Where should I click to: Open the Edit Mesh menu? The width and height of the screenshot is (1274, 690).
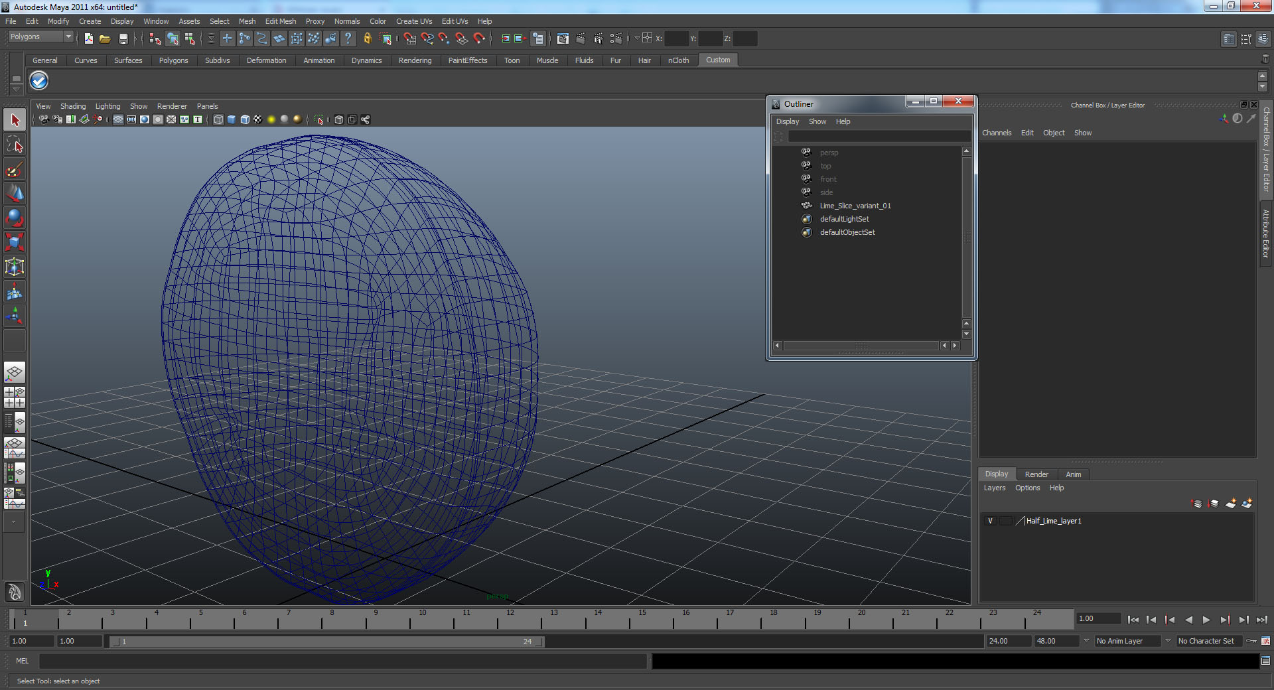[281, 21]
